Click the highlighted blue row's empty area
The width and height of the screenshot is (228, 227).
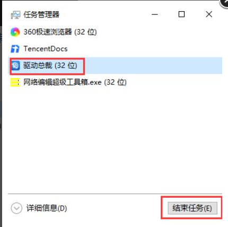tap(153, 65)
